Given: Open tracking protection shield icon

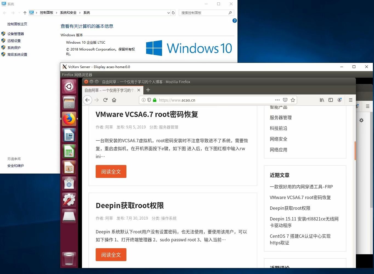Looking at the screenshot, I should pyautogui.click(x=149, y=100).
